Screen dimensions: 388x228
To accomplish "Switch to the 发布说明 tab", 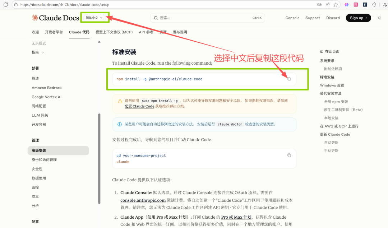I will point(180,32).
